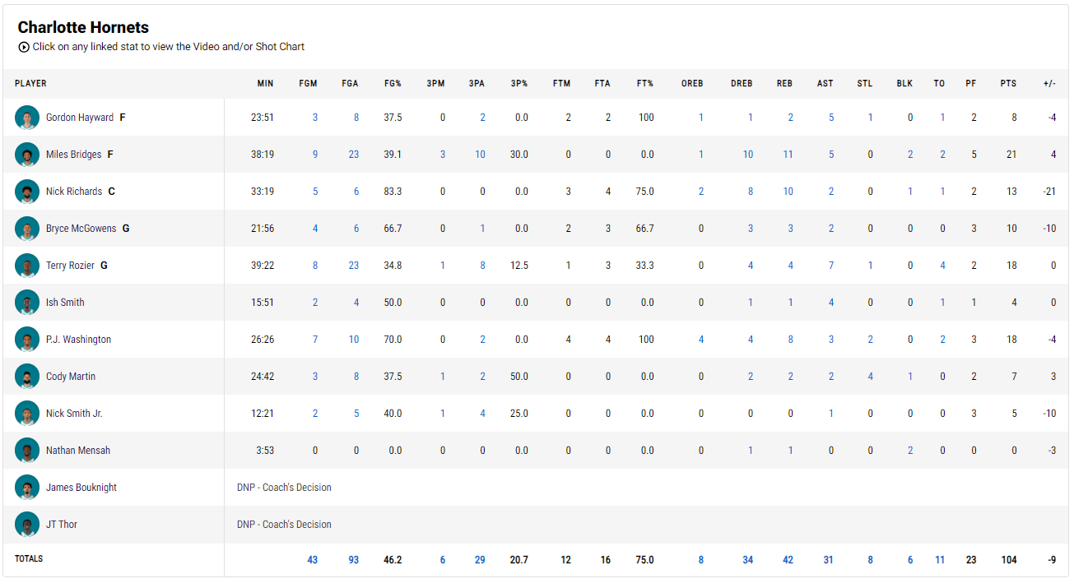Click the +/- column header
This screenshot has width=1074, height=583.
coord(1049,83)
